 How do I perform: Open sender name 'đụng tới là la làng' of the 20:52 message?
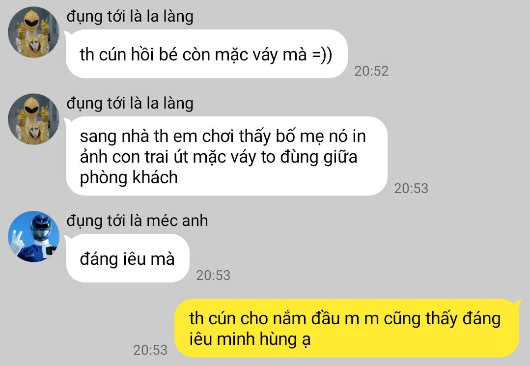coord(130,16)
